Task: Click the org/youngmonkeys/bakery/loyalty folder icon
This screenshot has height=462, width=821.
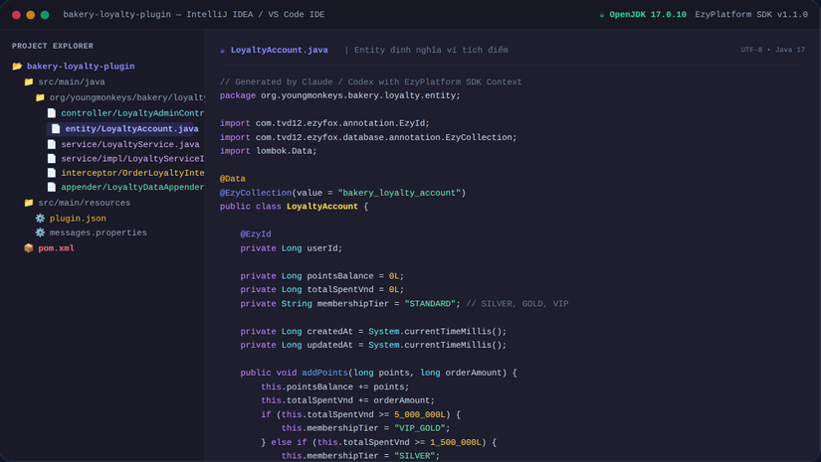Action: (x=40, y=97)
